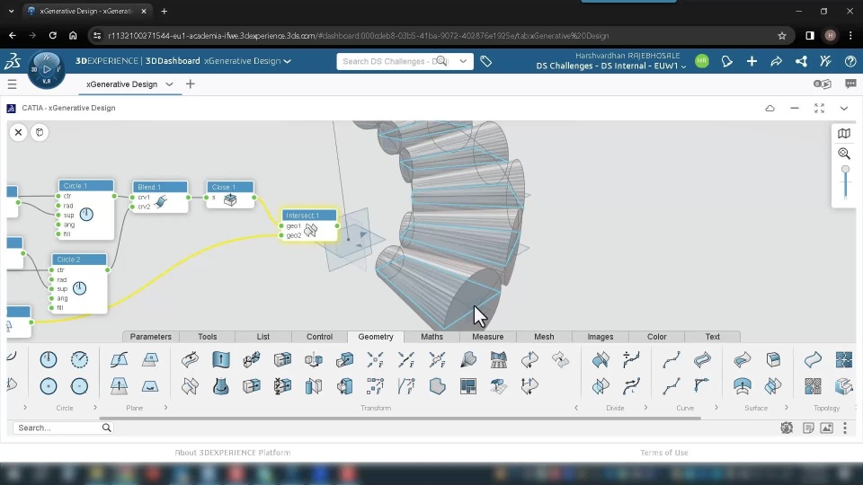The width and height of the screenshot is (863, 485).
Task: Add a new dashboard tab with plus button
Action: 191,84
